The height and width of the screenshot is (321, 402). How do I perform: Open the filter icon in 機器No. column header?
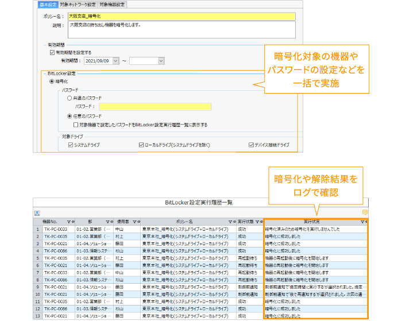pos(69,222)
